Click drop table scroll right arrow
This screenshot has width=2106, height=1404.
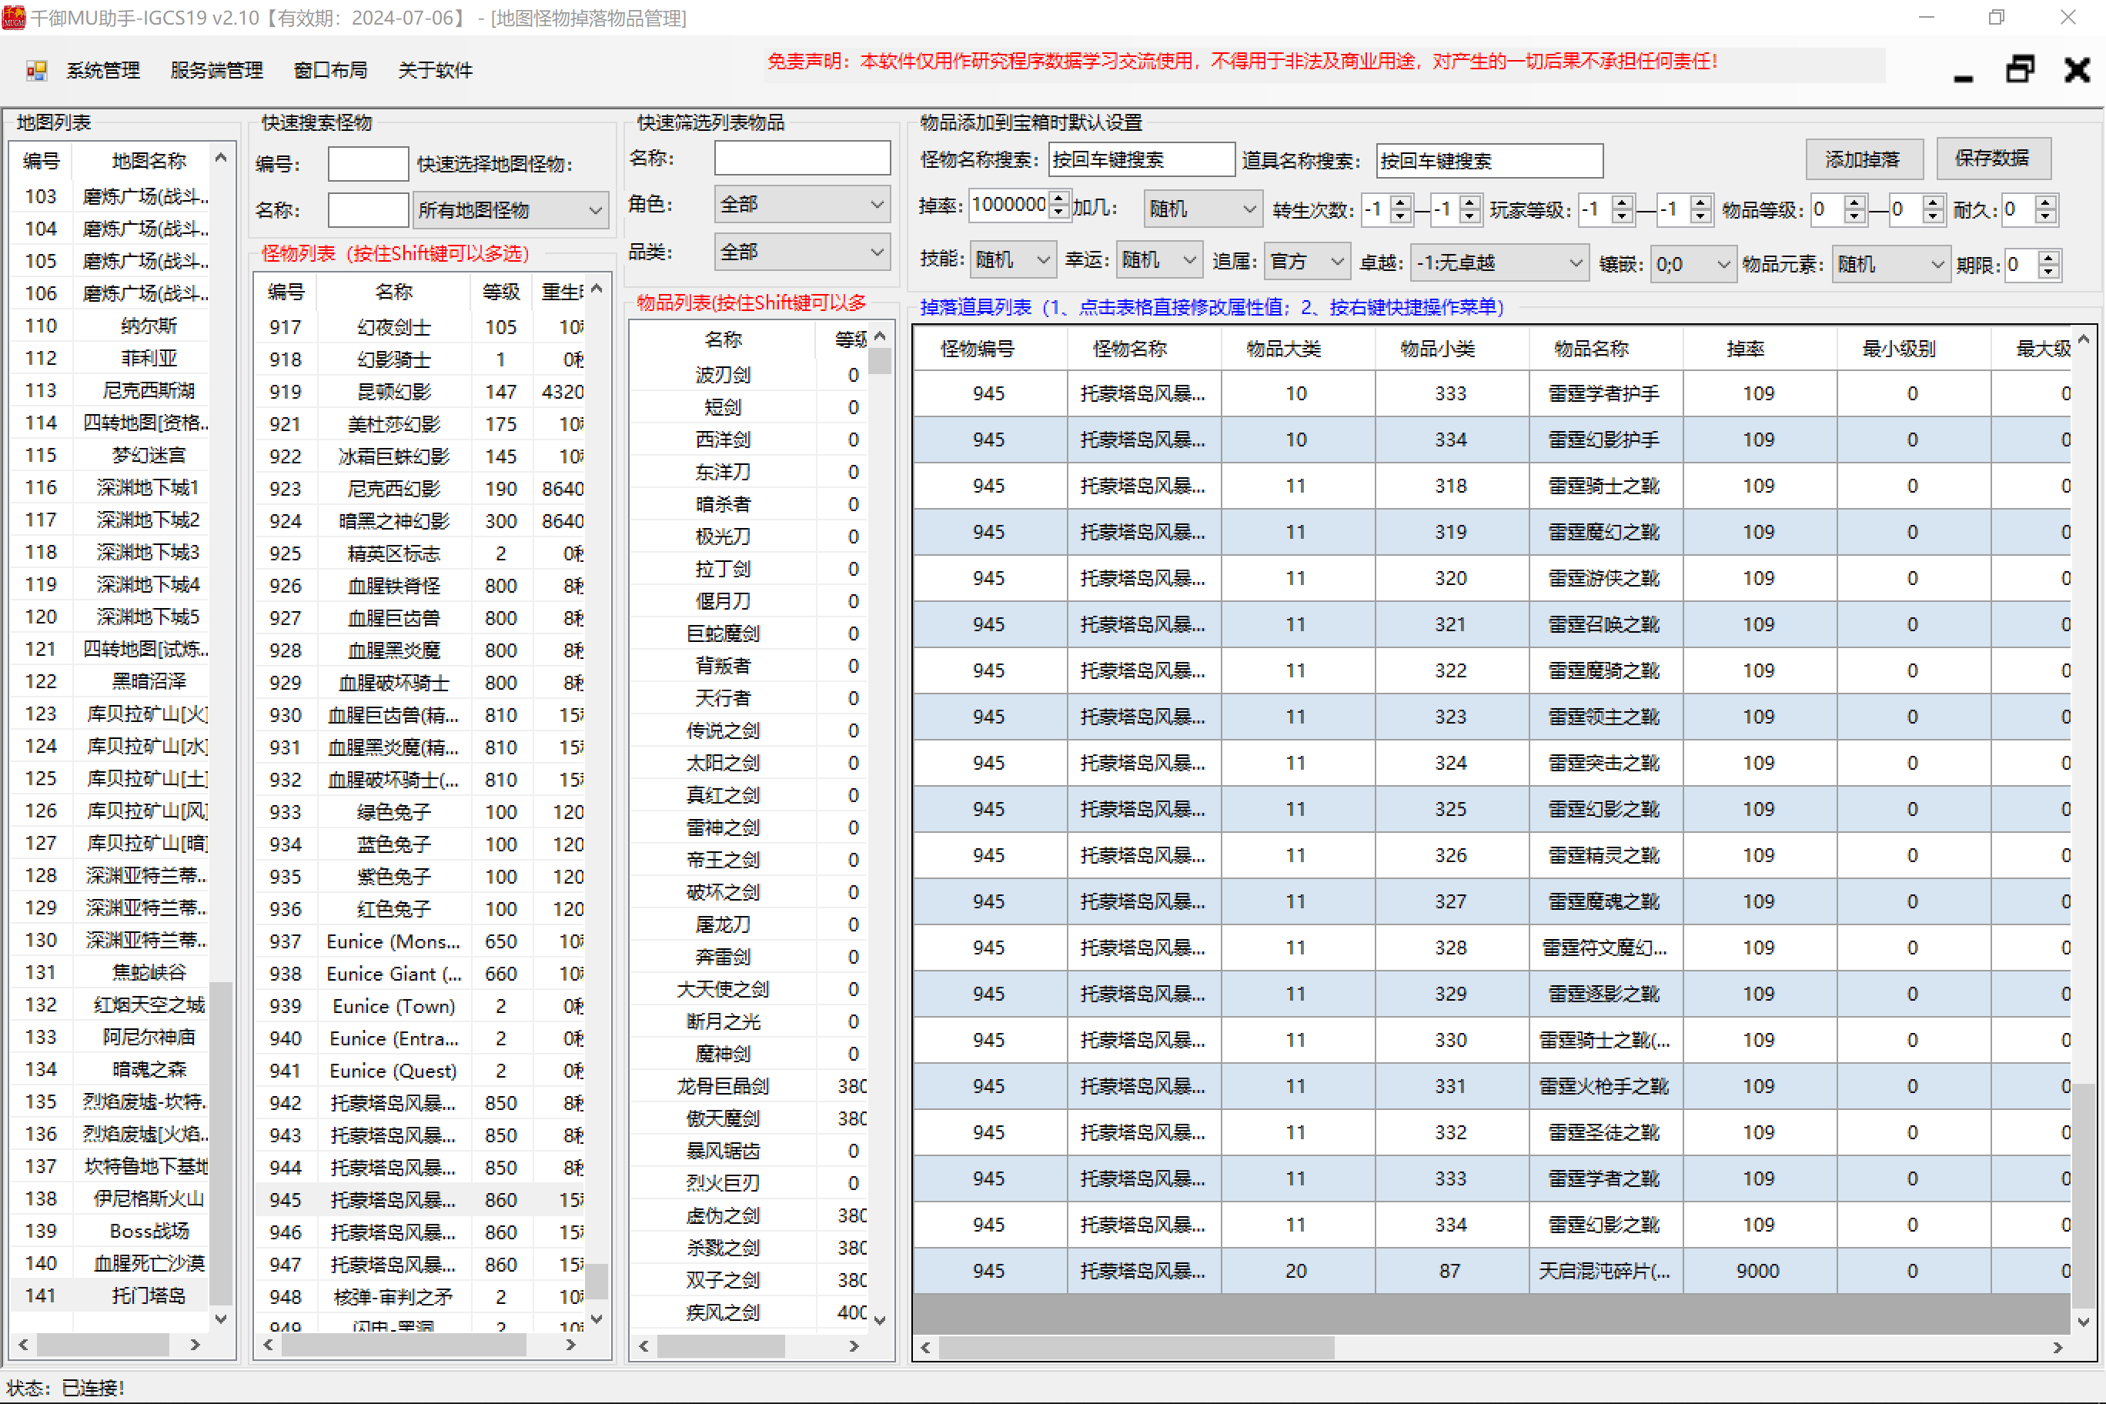click(x=2057, y=1348)
